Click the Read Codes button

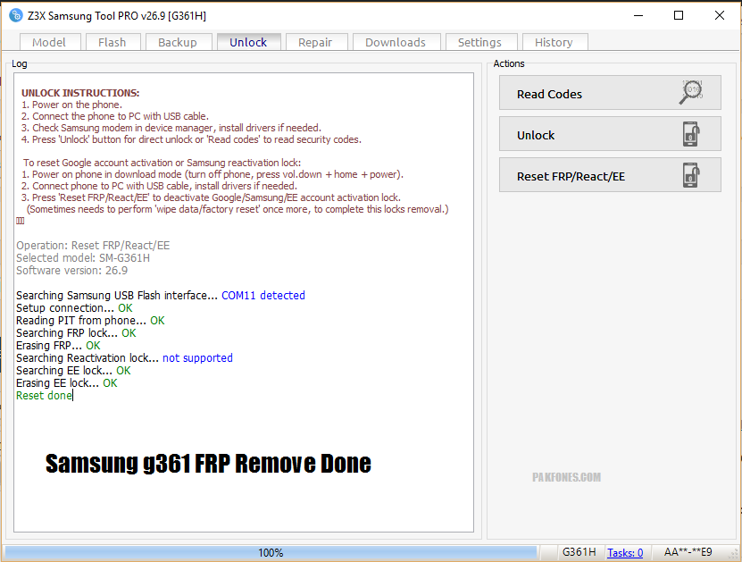610,93
